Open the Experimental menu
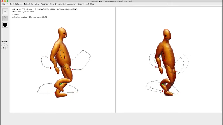Image resolution: width=223 pixels, height=125 pixels. (83, 4)
